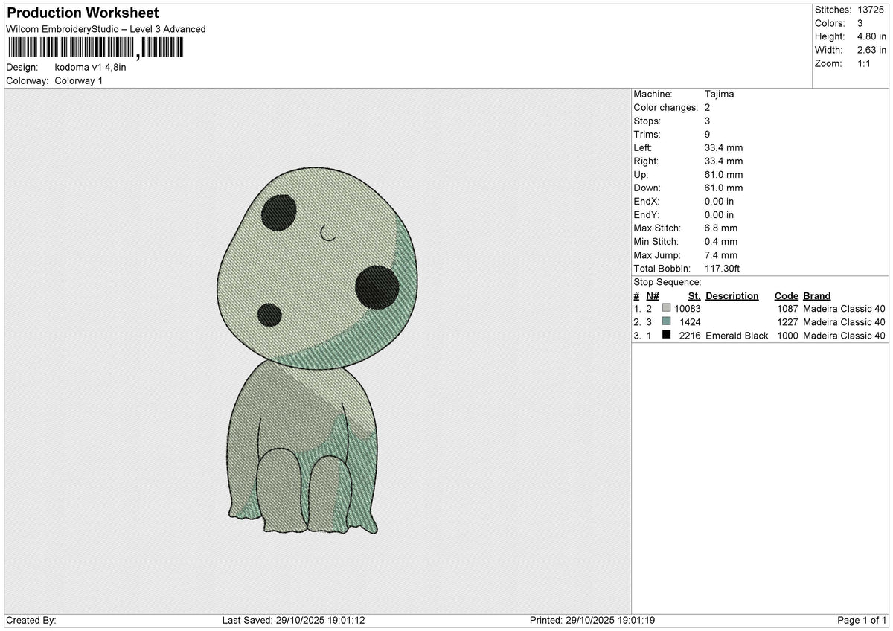
Task: Click the 'Color changes:' label
Action: coord(666,108)
